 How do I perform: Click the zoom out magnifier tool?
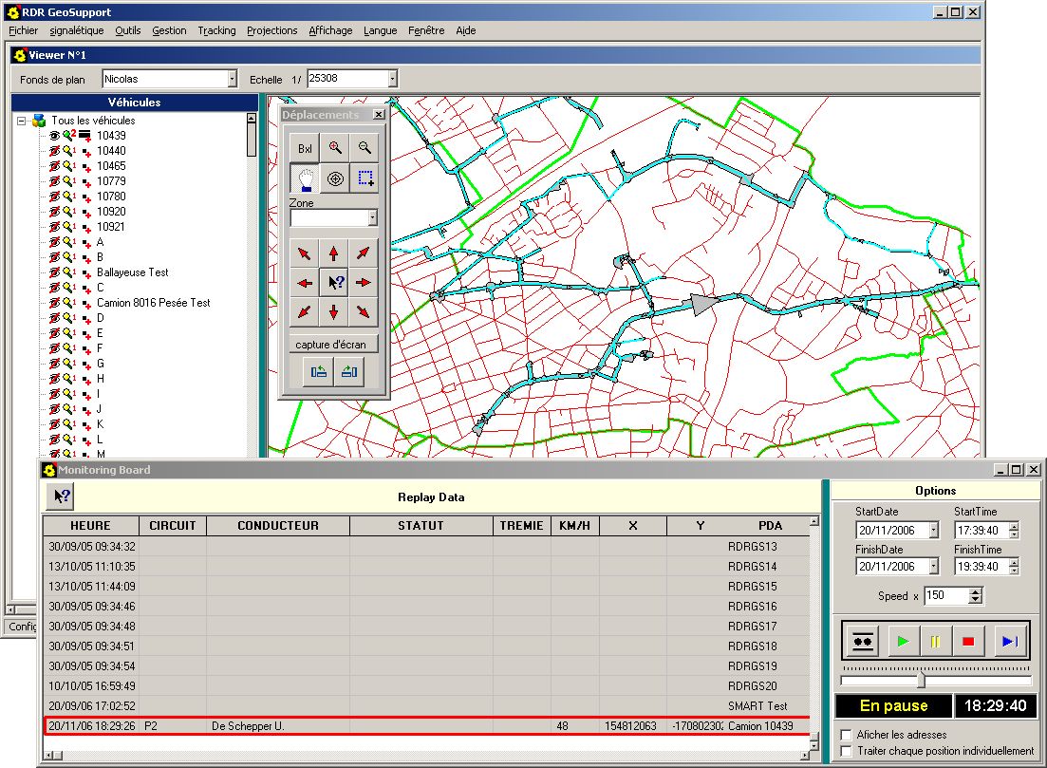[365, 148]
